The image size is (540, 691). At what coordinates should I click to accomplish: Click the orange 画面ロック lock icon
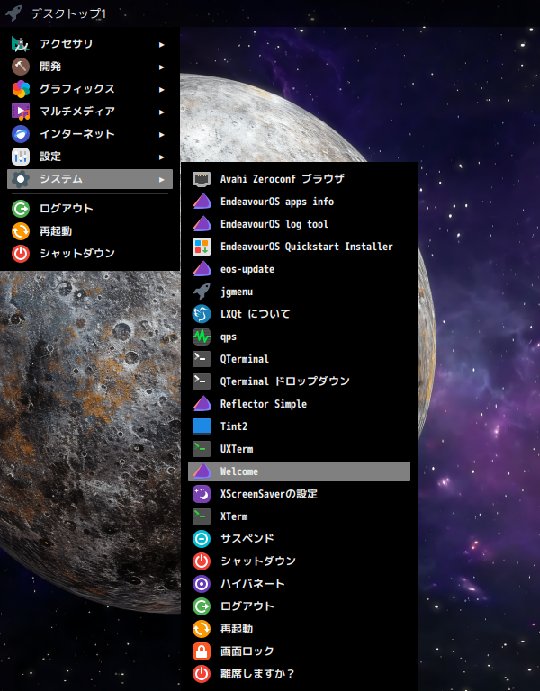coord(202,651)
